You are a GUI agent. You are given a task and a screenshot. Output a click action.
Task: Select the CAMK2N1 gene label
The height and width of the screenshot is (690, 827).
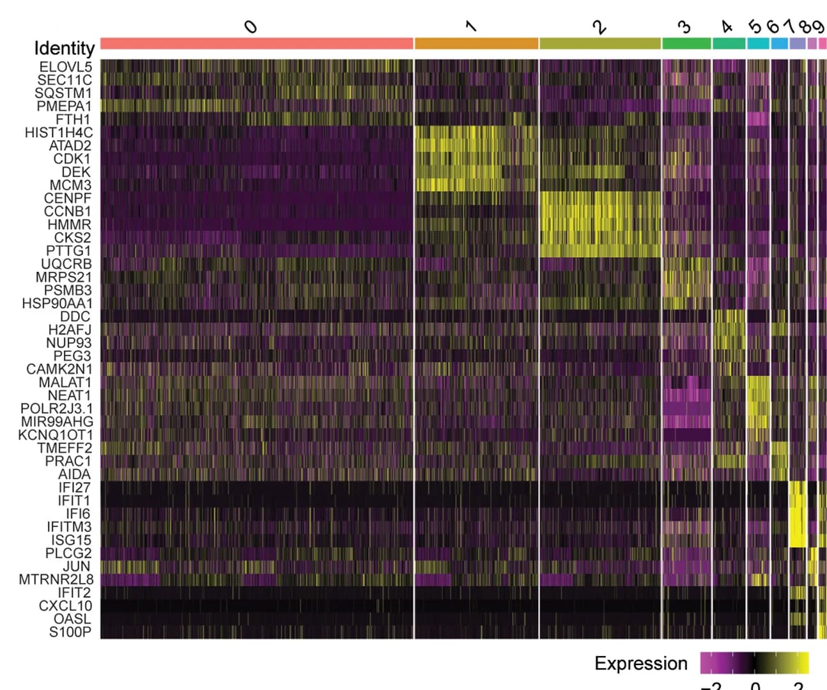(x=59, y=369)
